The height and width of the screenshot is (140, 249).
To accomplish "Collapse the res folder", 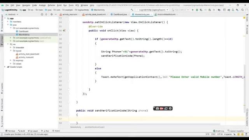I will point(8,44).
